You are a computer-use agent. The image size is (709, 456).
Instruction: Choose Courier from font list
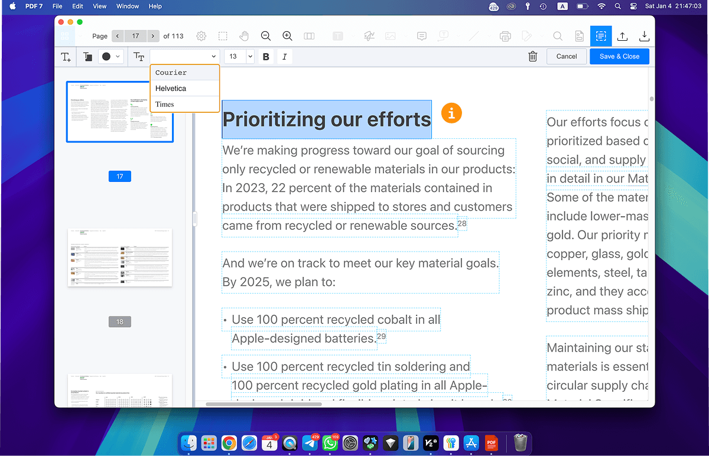pos(185,73)
